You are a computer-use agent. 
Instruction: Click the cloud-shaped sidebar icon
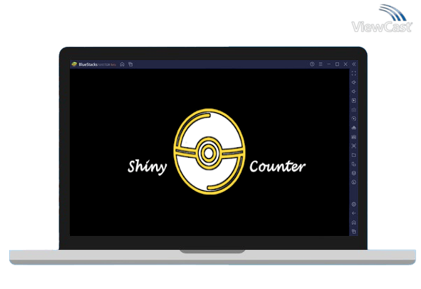354,128
